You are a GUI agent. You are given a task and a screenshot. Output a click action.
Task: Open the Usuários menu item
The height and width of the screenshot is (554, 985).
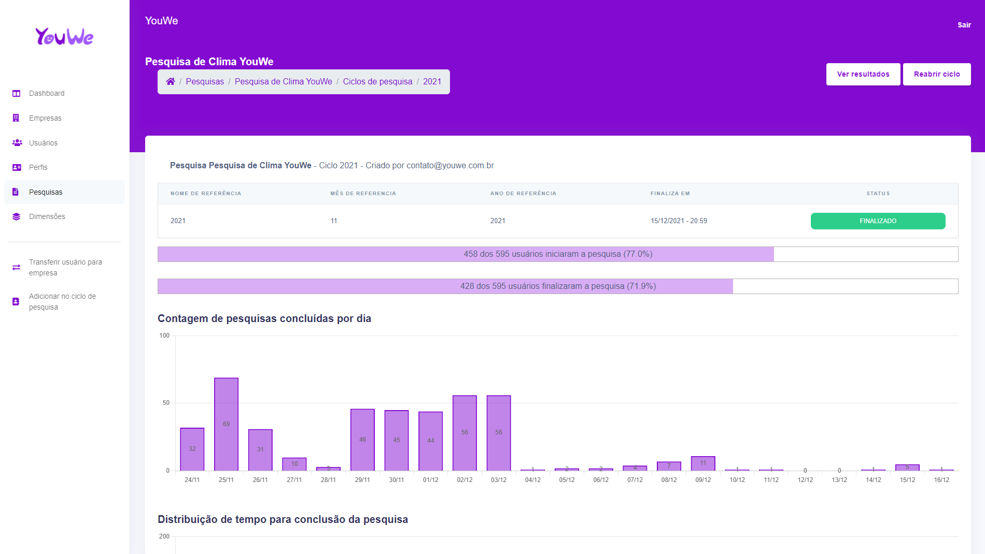tap(43, 143)
